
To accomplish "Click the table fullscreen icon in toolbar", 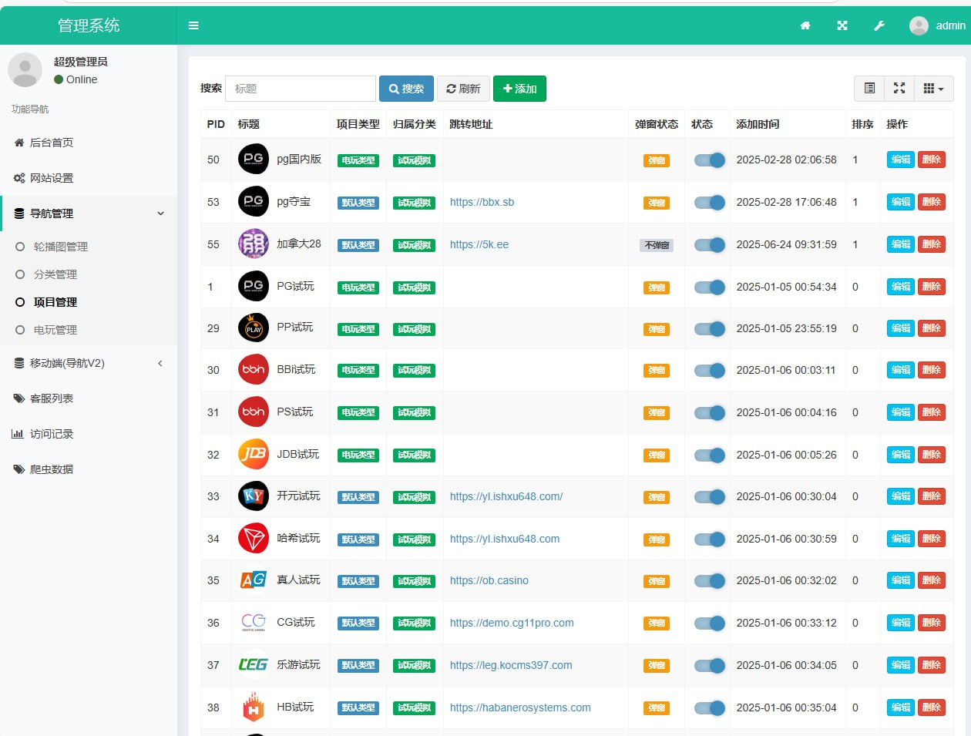I will click(x=899, y=89).
